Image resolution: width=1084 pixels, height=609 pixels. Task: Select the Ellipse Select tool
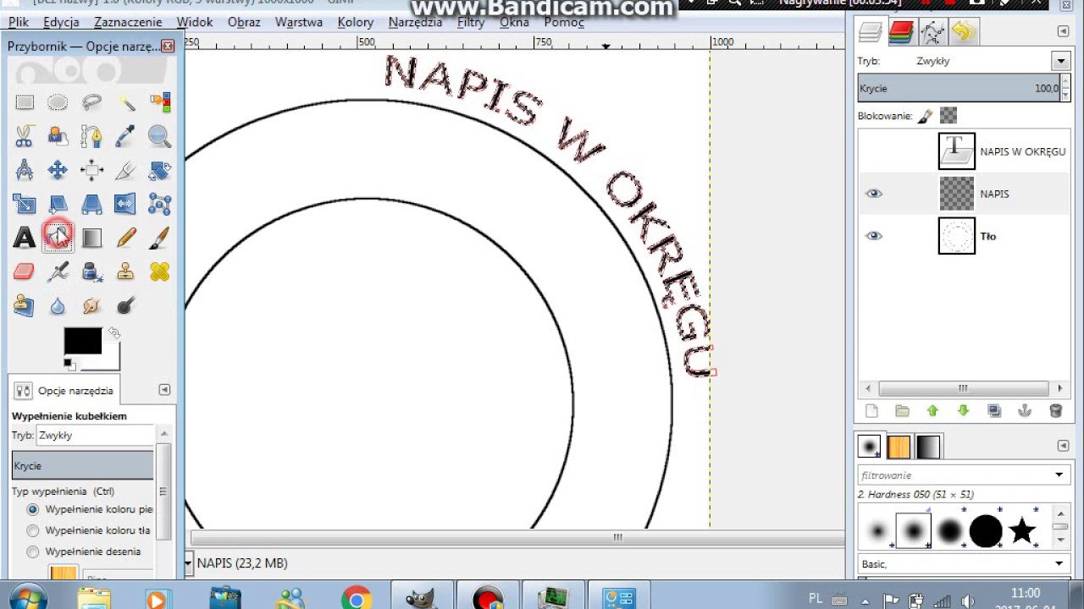click(x=58, y=102)
